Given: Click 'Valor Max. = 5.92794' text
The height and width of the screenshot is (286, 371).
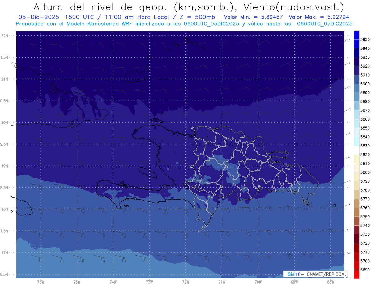Looking at the screenshot, I should coord(319,17).
